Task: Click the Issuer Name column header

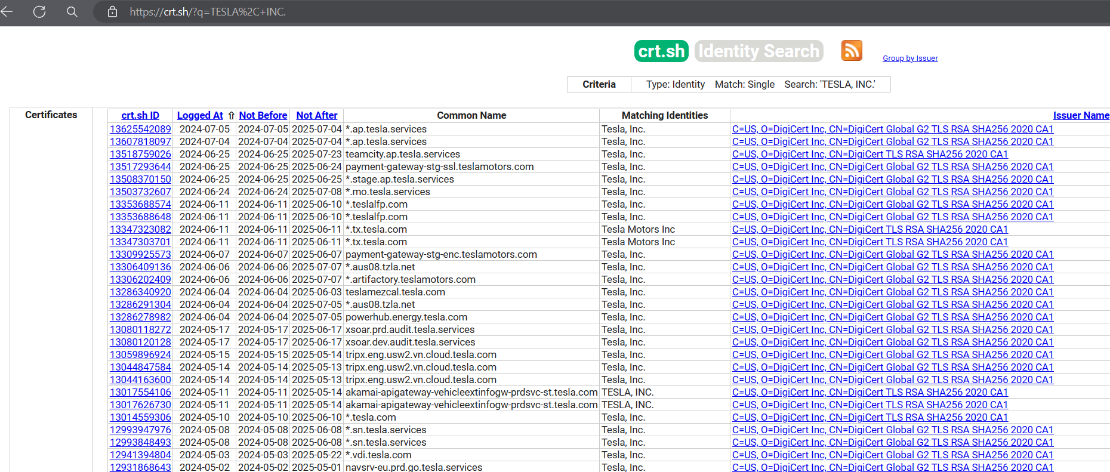Action: tap(1081, 116)
